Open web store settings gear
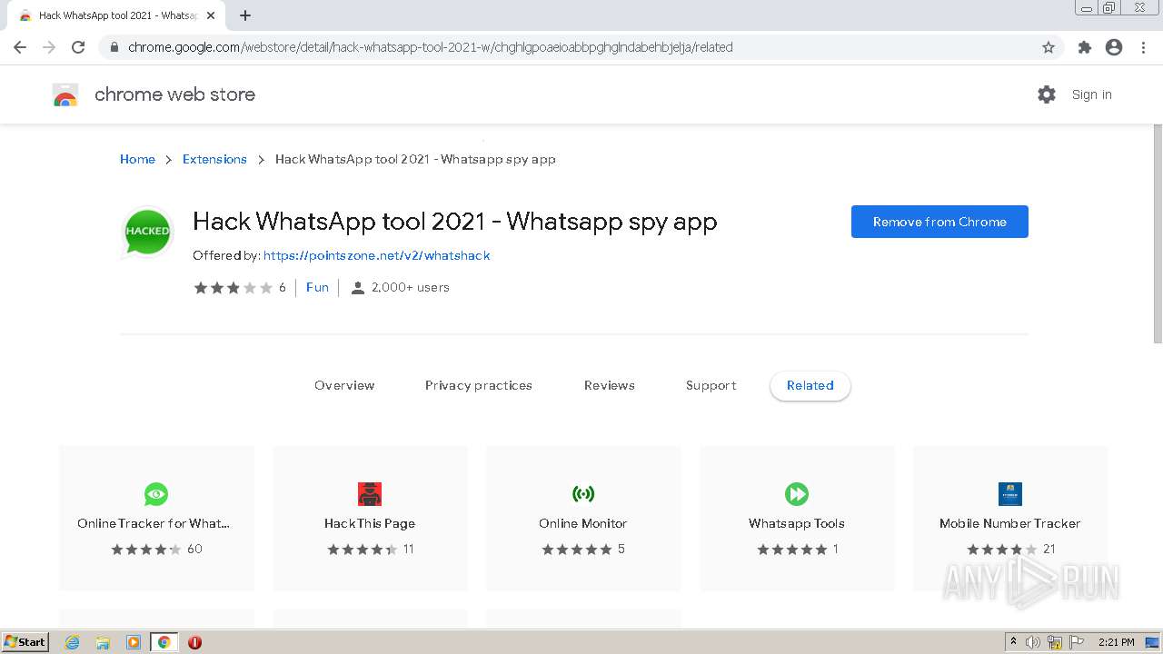This screenshot has width=1163, height=654. point(1047,94)
